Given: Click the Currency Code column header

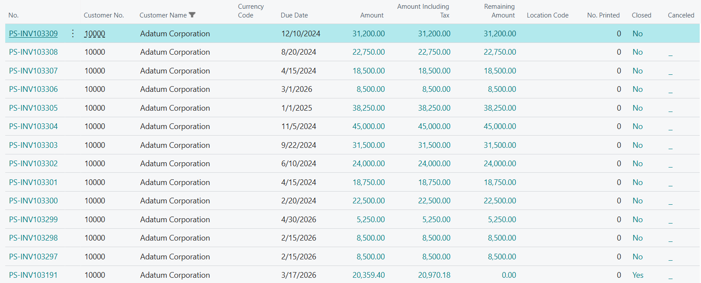Looking at the screenshot, I should click(251, 11).
